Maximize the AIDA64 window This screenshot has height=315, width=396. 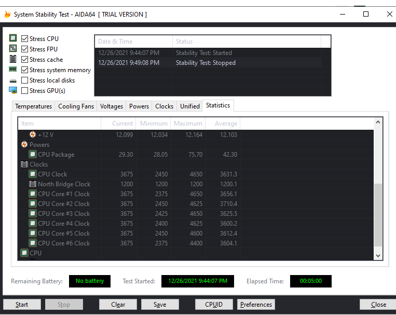coord(366,14)
